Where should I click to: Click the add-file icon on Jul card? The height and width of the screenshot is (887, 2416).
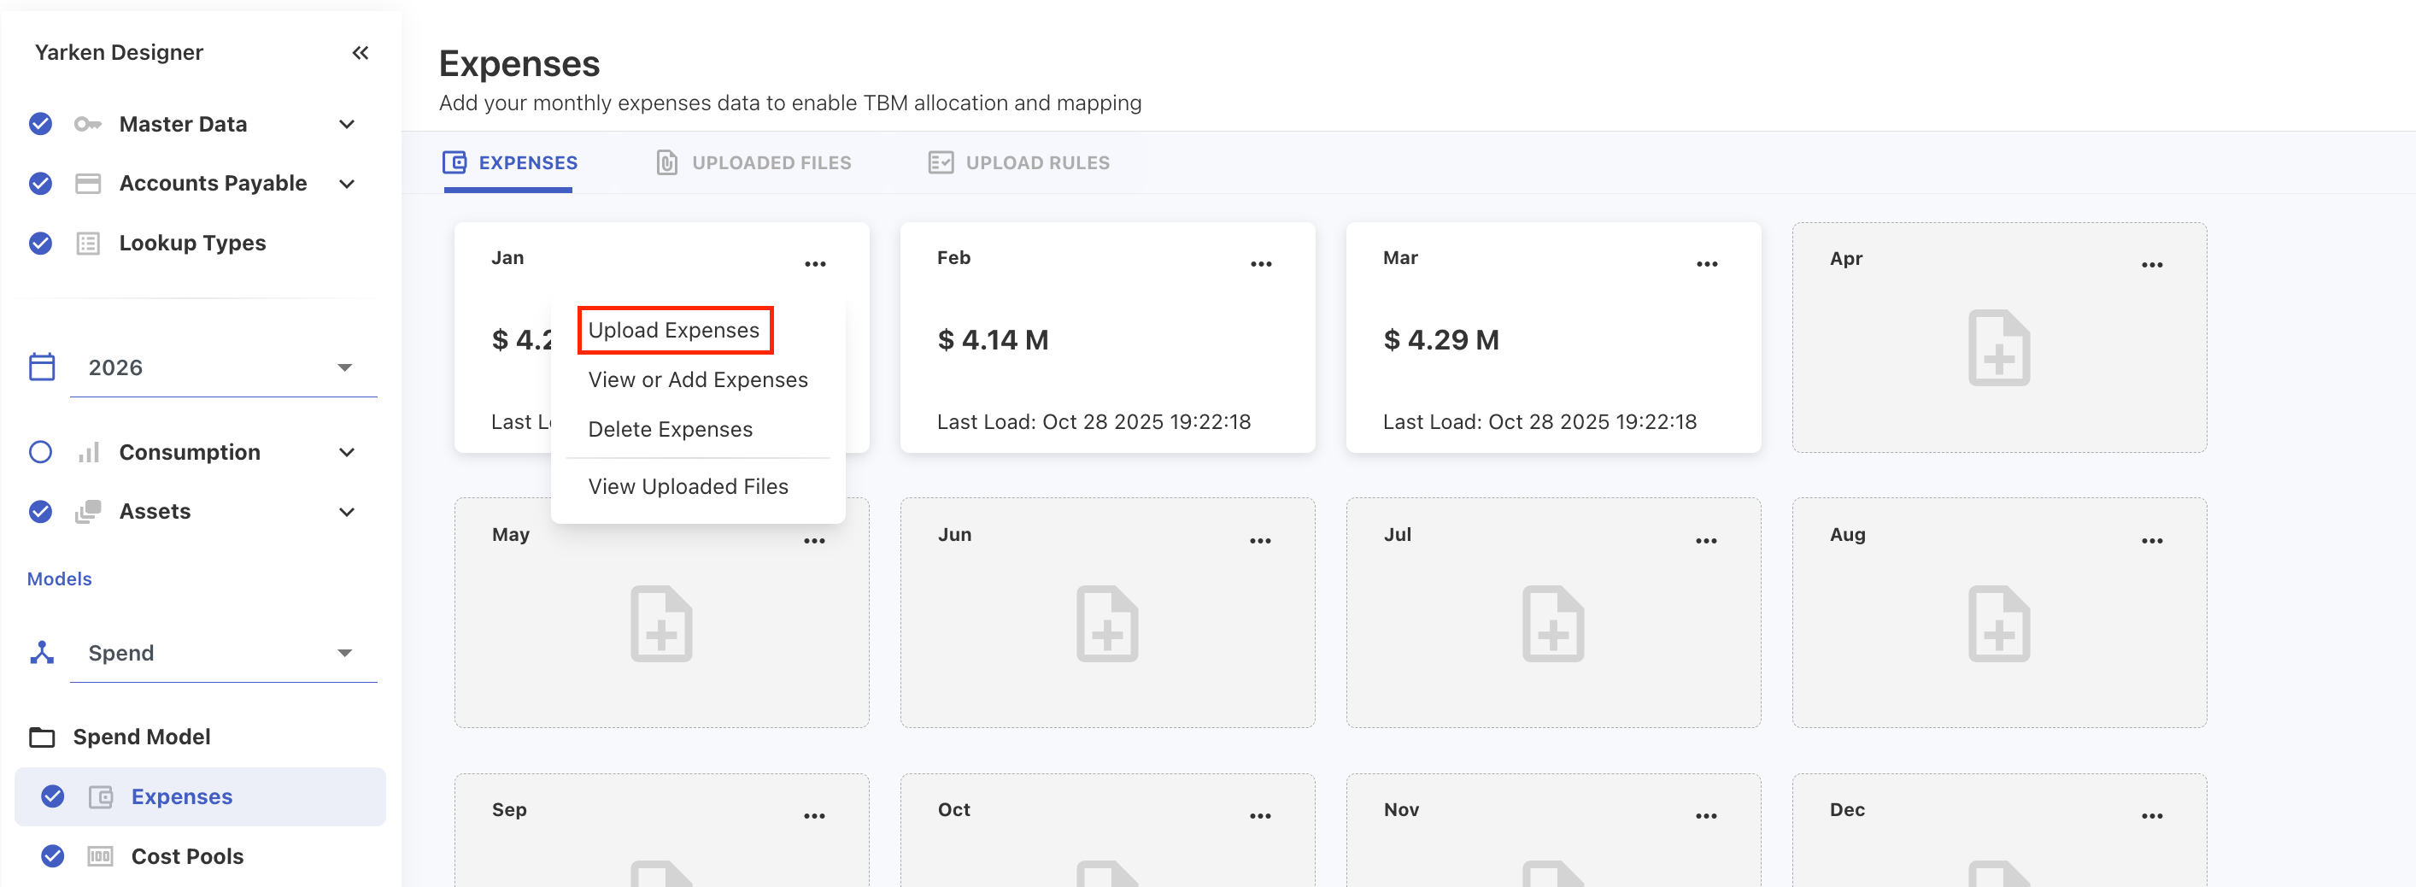point(1553,624)
